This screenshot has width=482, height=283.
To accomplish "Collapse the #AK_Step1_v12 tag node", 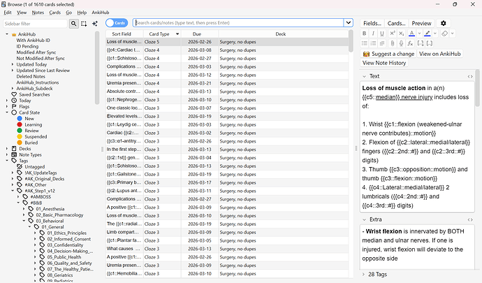I will tap(13, 191).
